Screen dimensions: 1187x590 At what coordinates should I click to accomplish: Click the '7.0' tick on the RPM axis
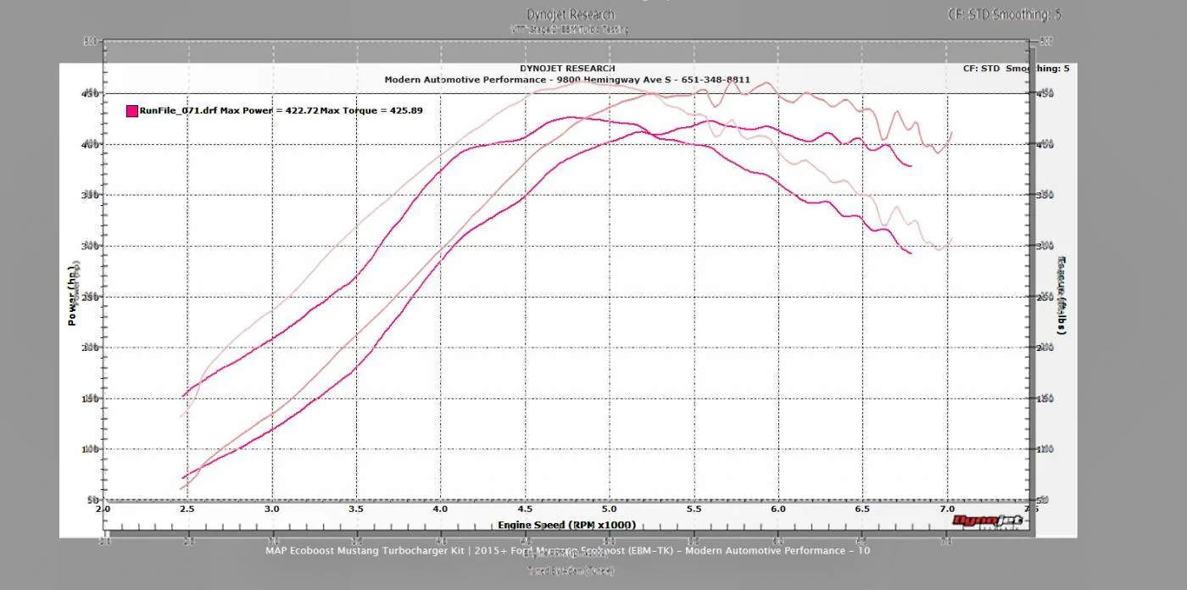[x=945, y=510]
